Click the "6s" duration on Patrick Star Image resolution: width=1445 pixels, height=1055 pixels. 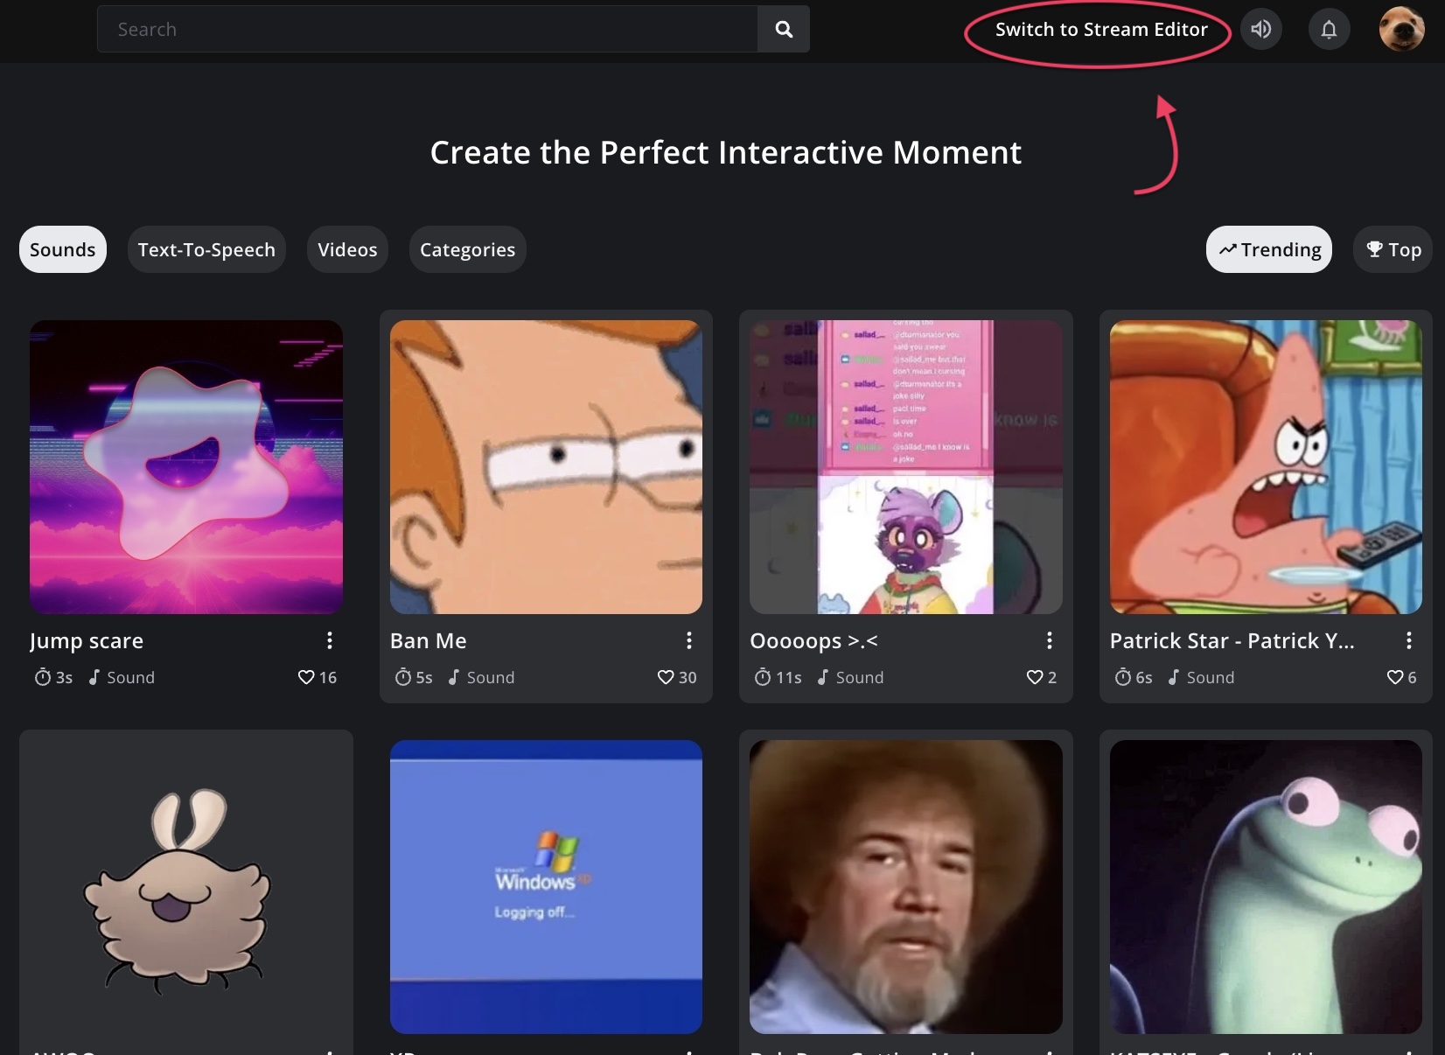click(x=1144, y=678)
